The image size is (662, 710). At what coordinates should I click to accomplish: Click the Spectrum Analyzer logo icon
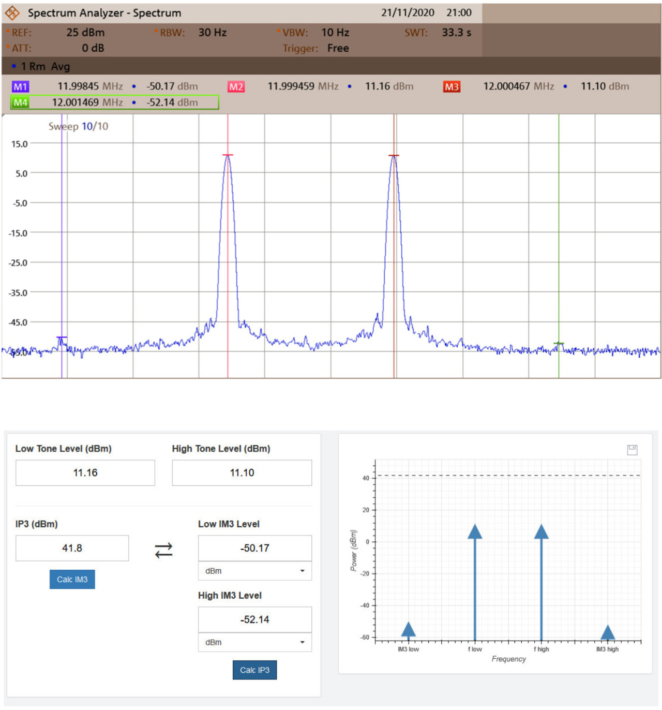12,13
